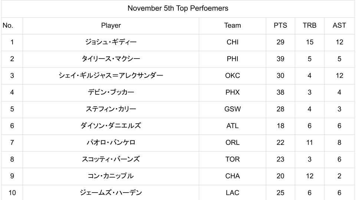Click the player name タイリース・マクシー
This screenshot has height=200, width=356.
click(x=111, y=59)
